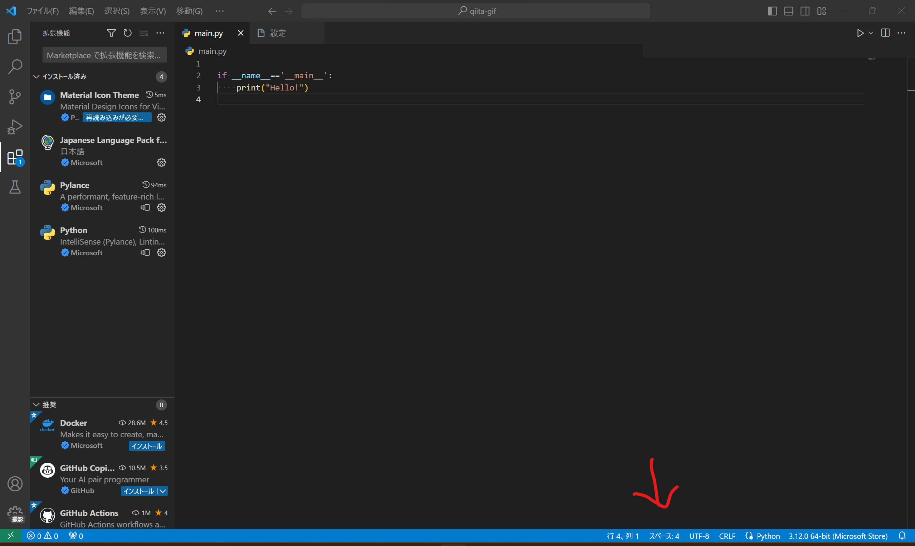Click the extensions filter funnel icon
Image resolution: width=915 pixels, height=546 pixels.
tap(111, 33)
